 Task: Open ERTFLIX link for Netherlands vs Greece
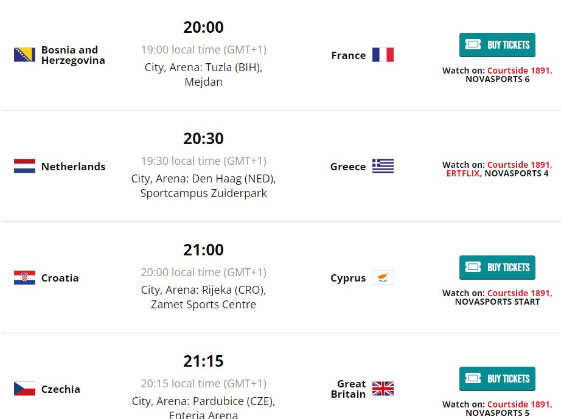point(463,173)
